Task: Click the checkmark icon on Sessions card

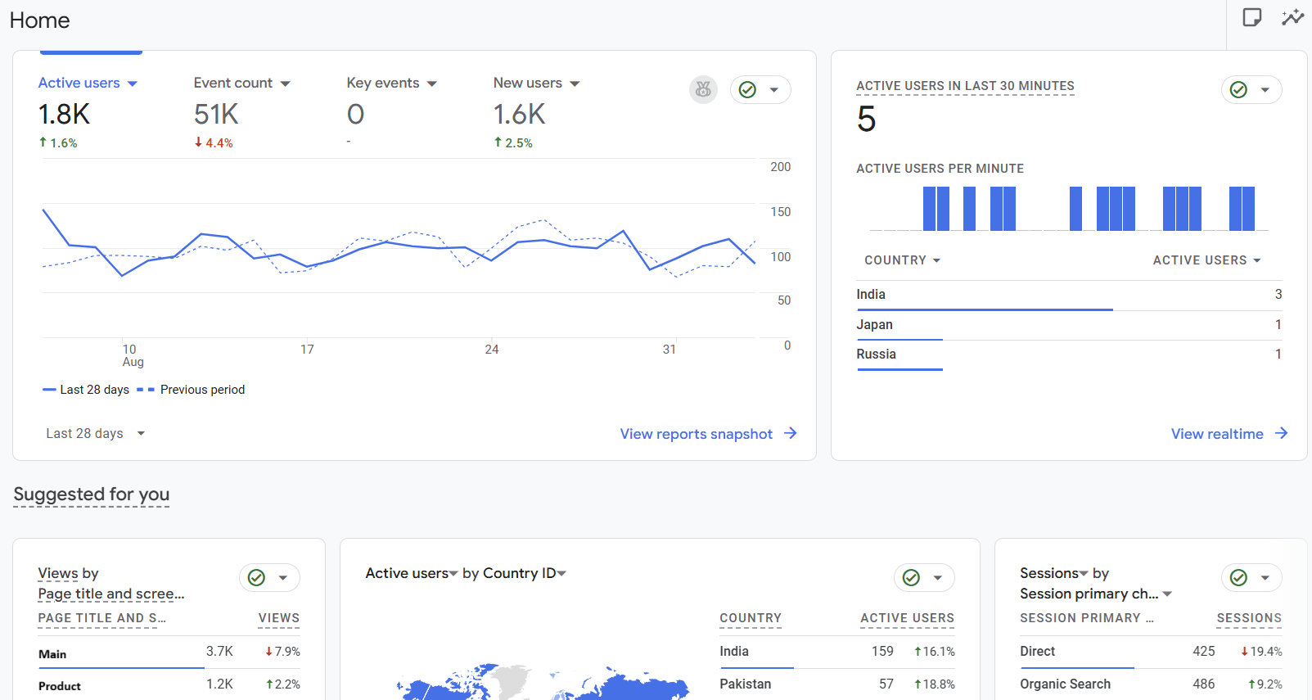Action: pos(1238,577)
